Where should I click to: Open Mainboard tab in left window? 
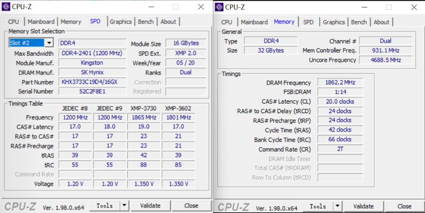pyautogui.click(x=41, y=21)
